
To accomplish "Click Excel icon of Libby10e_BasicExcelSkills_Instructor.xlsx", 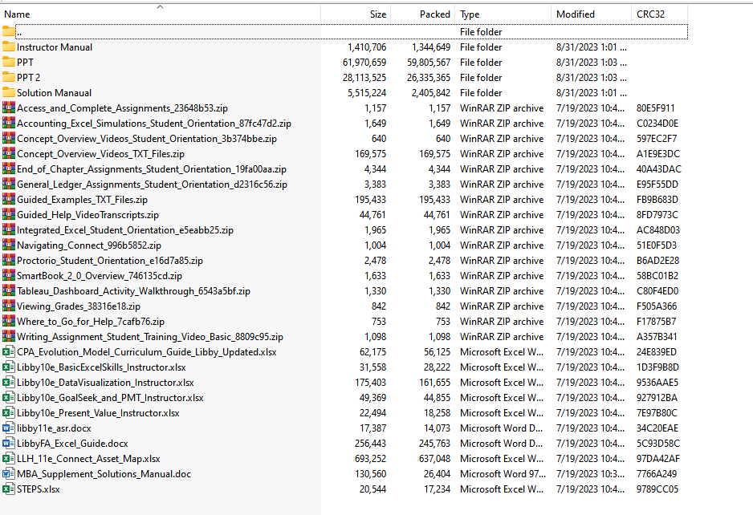I will pos(8,367).
